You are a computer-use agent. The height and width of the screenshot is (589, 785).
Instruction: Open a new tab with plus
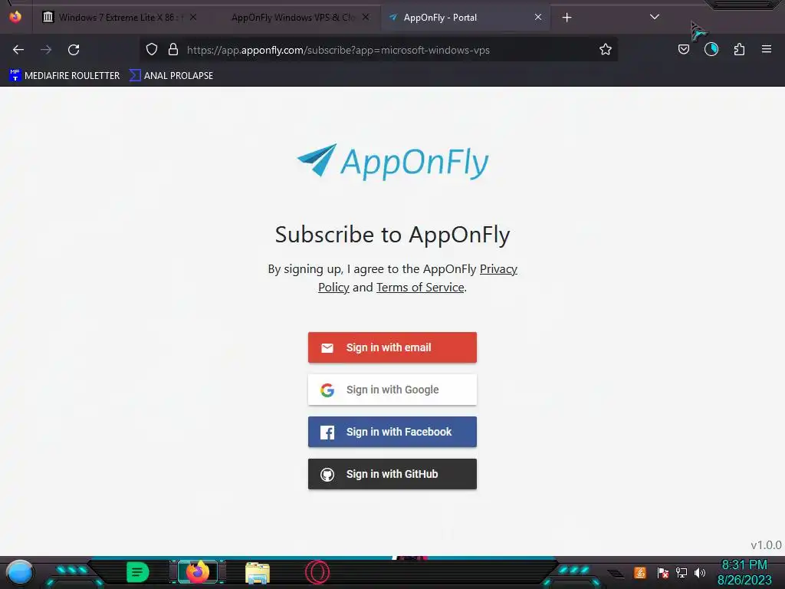[567, 18]
